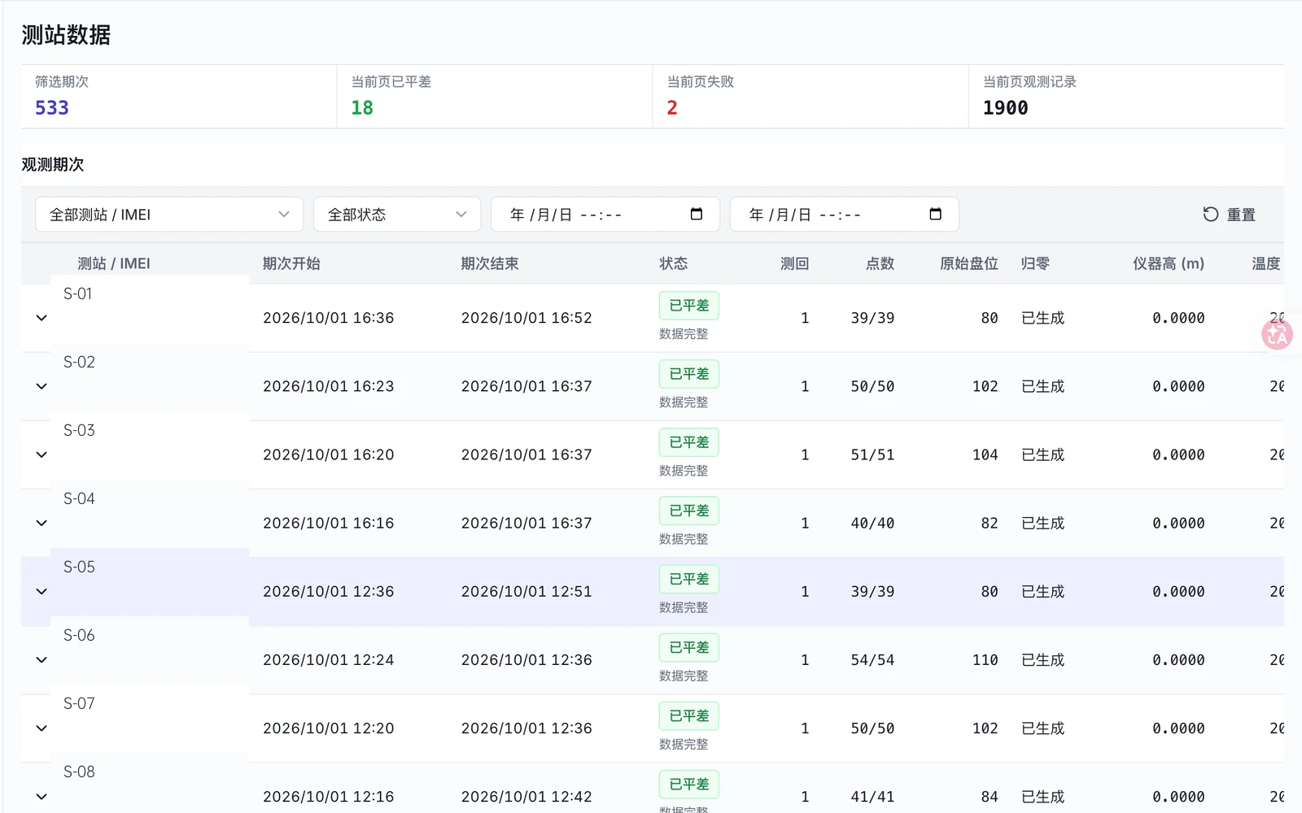
Task: Click the 期次开始 column header
Action: click(x=291, y=263)
